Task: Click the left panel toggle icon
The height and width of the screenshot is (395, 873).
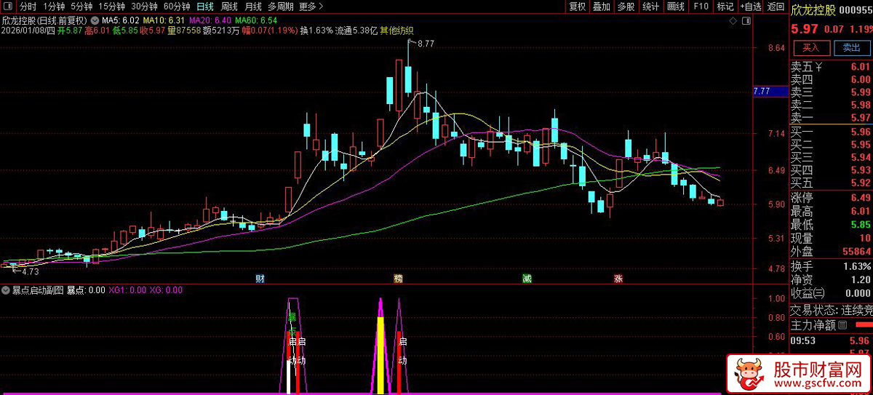Action: coord(8,7)
